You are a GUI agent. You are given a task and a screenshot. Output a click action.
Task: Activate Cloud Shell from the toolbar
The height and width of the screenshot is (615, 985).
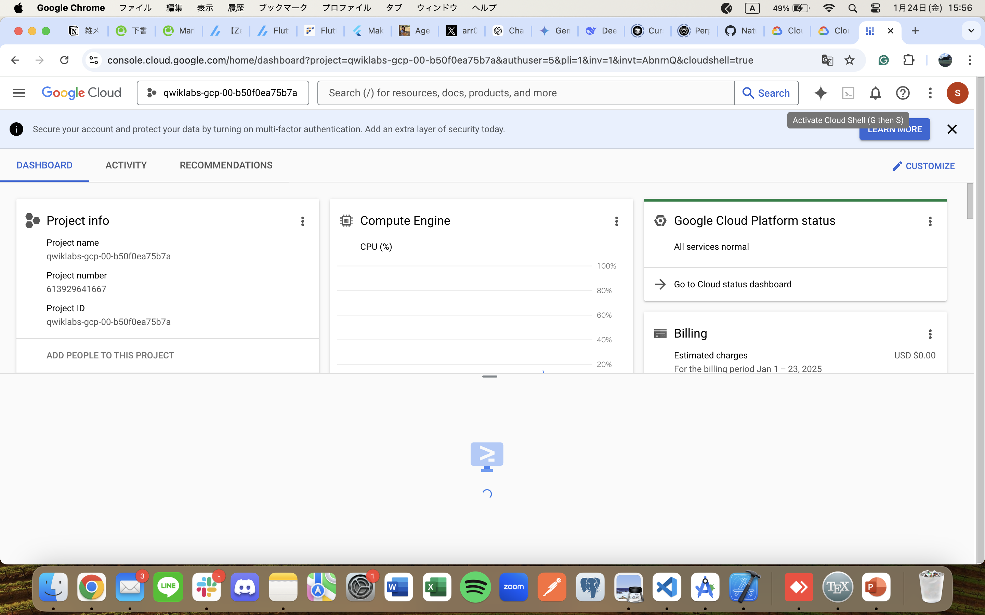[x=848, y=93]
